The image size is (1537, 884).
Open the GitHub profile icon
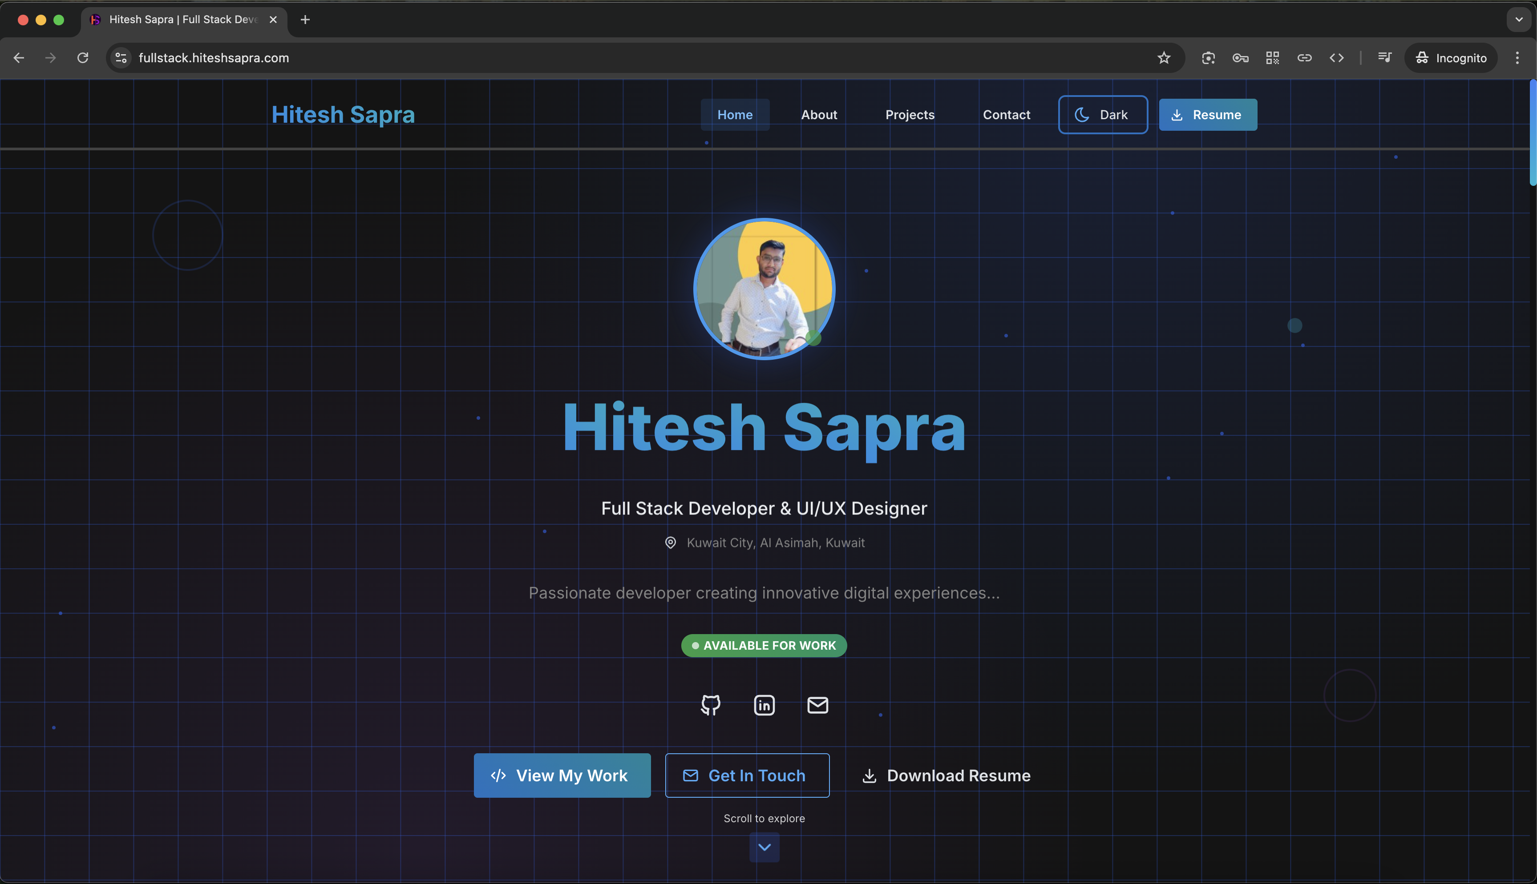pos(710,705)
